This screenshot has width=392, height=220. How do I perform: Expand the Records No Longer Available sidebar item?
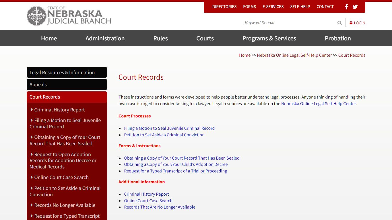pos(65,205)
